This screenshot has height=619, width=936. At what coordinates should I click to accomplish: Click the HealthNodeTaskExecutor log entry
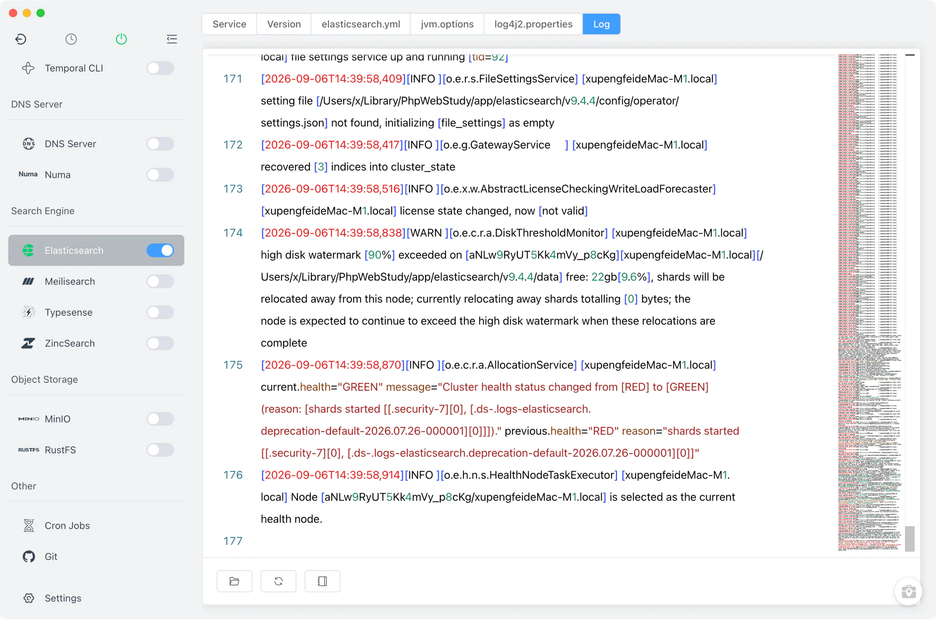pyautogui.click(x=498, y=497)
